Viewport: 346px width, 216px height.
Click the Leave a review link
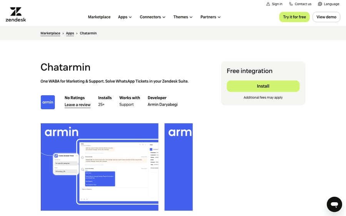[x=77, y=105]
